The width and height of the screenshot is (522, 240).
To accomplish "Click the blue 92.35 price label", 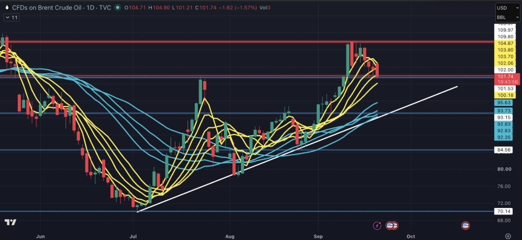I will pyautogui.click(x=504, y=138).
